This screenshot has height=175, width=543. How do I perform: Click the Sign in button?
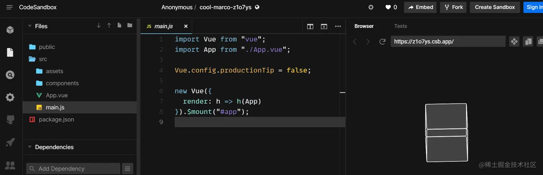click(533, 7)
